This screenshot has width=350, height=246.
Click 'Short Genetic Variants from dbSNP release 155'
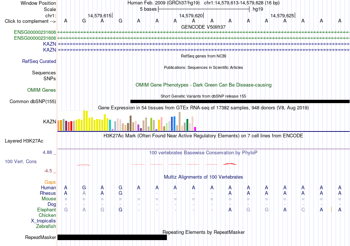[203, 96]
